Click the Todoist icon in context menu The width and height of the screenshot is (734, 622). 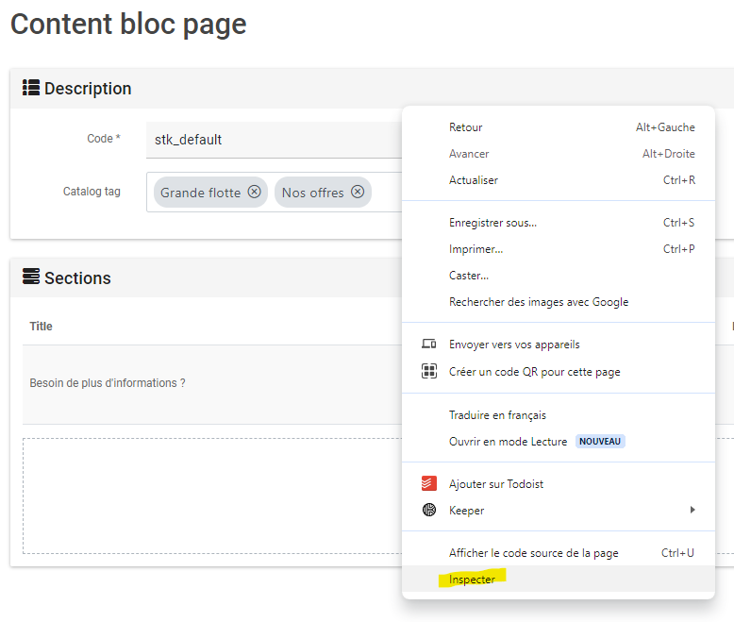pos(428,483)
